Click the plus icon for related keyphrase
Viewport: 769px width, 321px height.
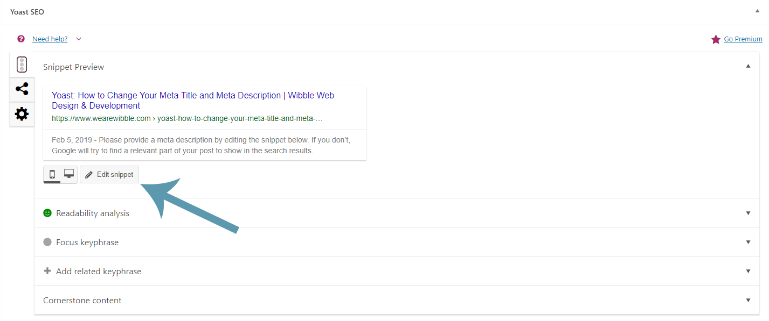(x=47, y=271)
